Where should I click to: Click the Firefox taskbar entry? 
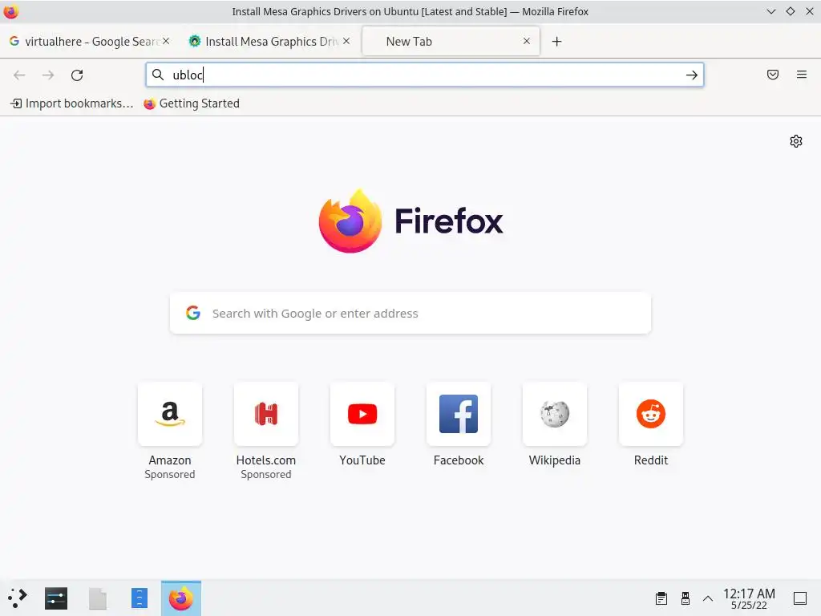point(181,598)
